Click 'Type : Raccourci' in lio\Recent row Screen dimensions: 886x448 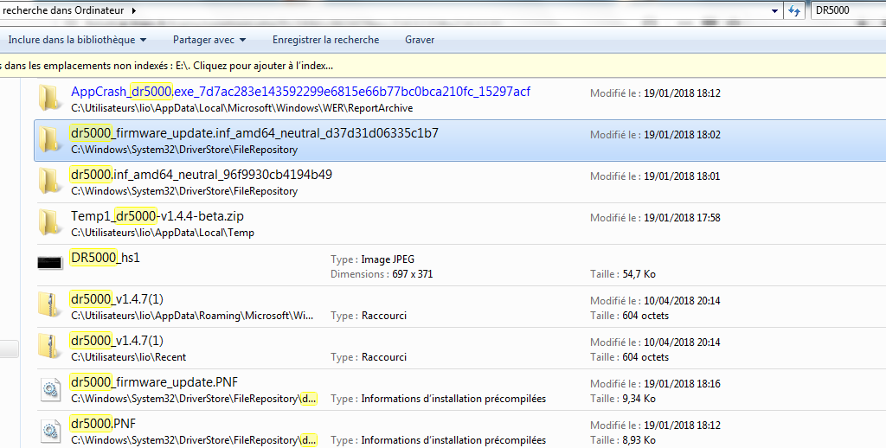tap(369, 357)
